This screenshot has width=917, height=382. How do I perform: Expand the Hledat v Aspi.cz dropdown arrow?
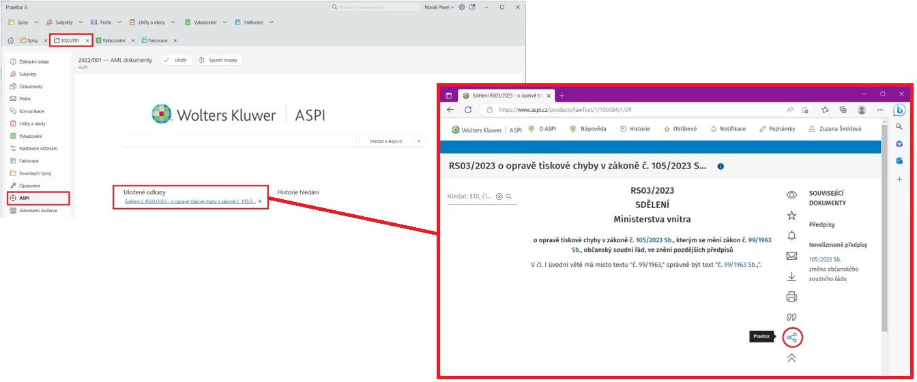418,141
